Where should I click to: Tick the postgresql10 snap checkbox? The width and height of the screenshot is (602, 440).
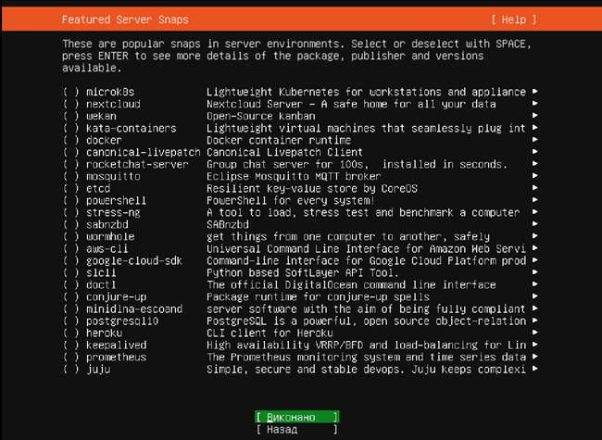pos(71,321)
